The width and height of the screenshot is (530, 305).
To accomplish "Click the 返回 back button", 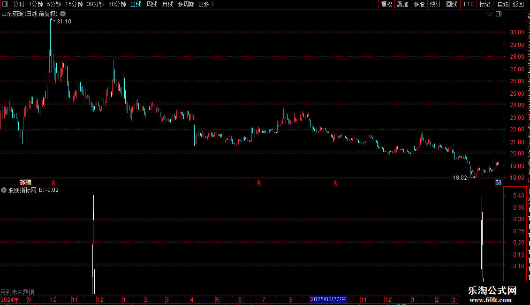I will [518, 4].
